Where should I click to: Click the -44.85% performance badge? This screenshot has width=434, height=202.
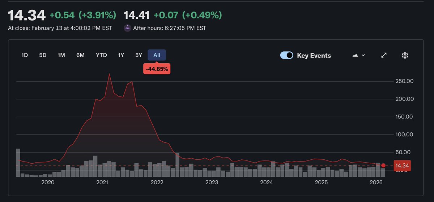click(157, 69)
